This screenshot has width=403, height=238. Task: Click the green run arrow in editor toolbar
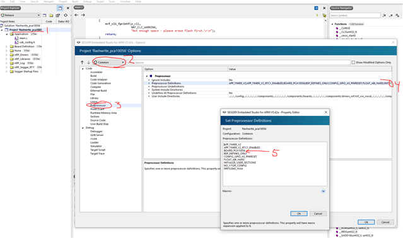[x=317, y=15]
